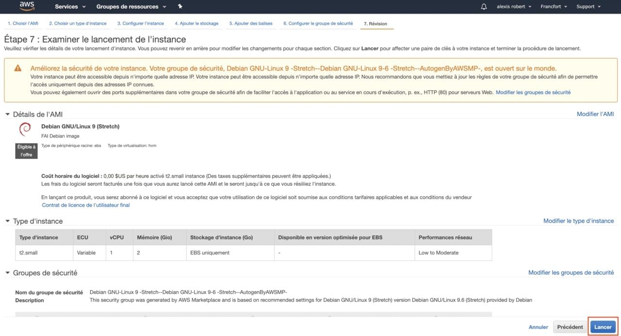This screenshot has width=621, height=336.
Task: Click the Debian GNU/Linux 9 (Stretch) AMI title
Action: [x=81, y=126]
